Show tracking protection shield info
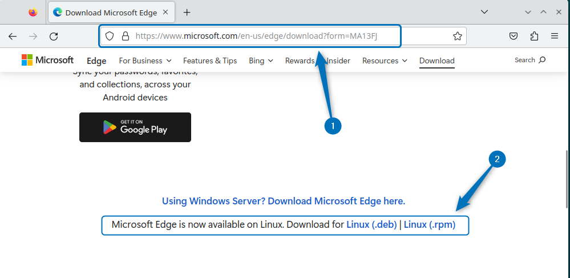This screenshot has width=570, height=278. tap(110, 36)
